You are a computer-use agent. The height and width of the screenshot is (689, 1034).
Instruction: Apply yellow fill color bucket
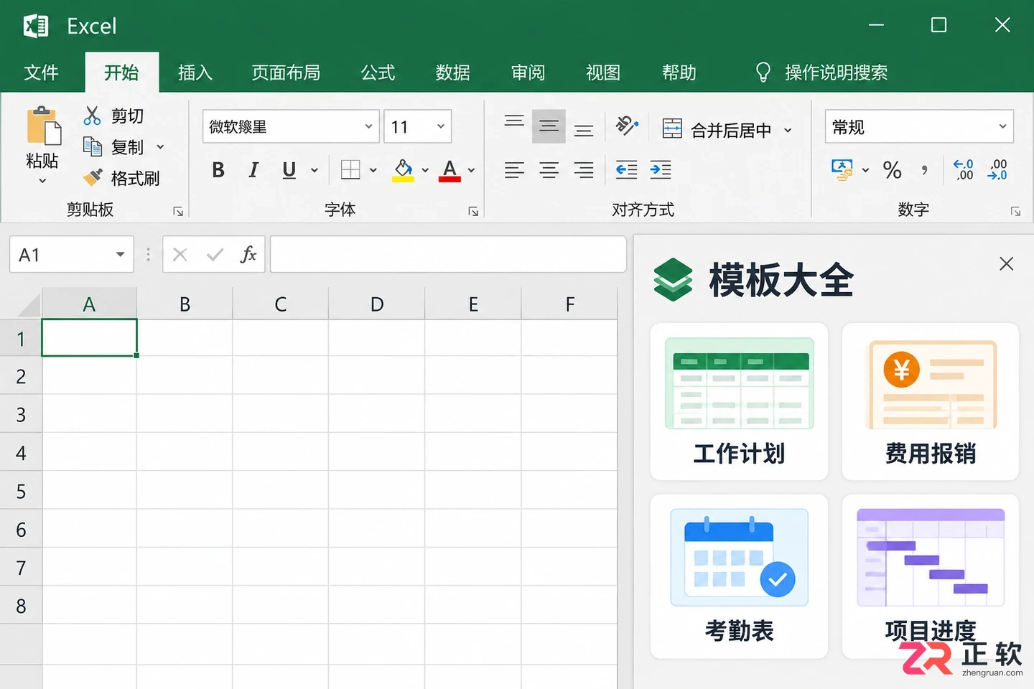[403, 170]
